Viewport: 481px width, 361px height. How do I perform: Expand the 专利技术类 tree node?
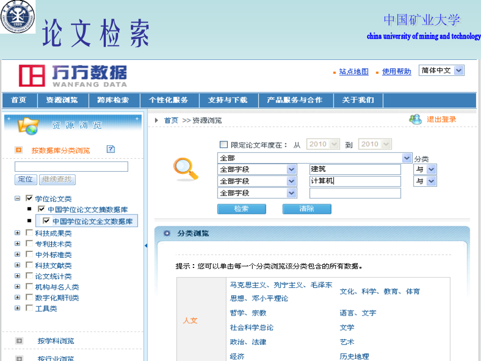click(18, 244)
